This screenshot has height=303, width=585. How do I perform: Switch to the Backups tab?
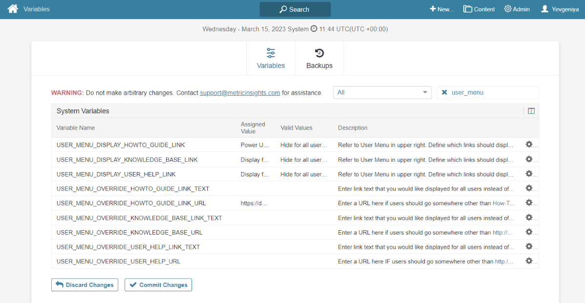319,59
